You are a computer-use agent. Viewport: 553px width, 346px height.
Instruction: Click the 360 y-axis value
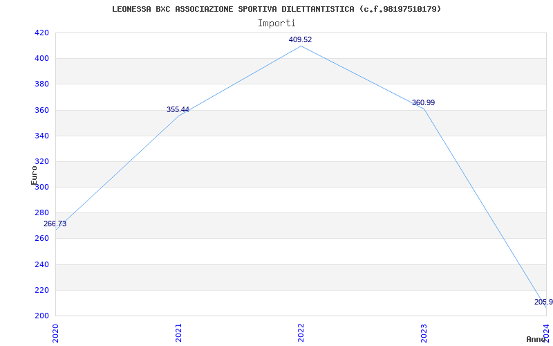coord(41,110)
